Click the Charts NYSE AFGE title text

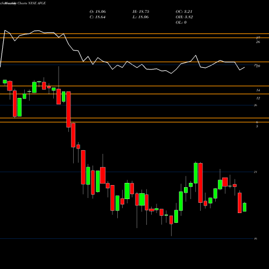tap(32, 3)
